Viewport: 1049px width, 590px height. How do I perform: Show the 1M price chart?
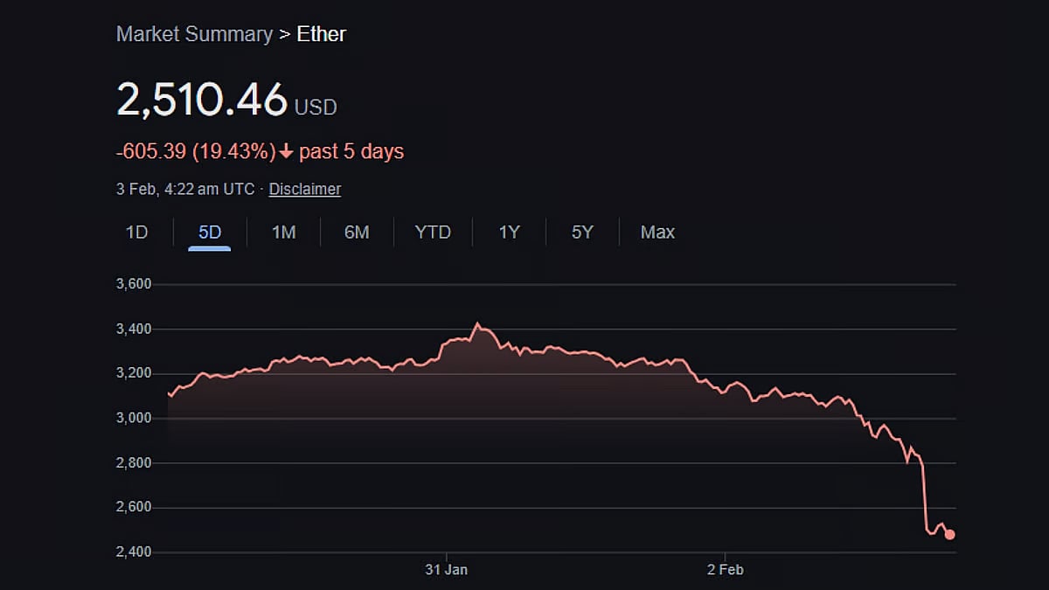283,233
